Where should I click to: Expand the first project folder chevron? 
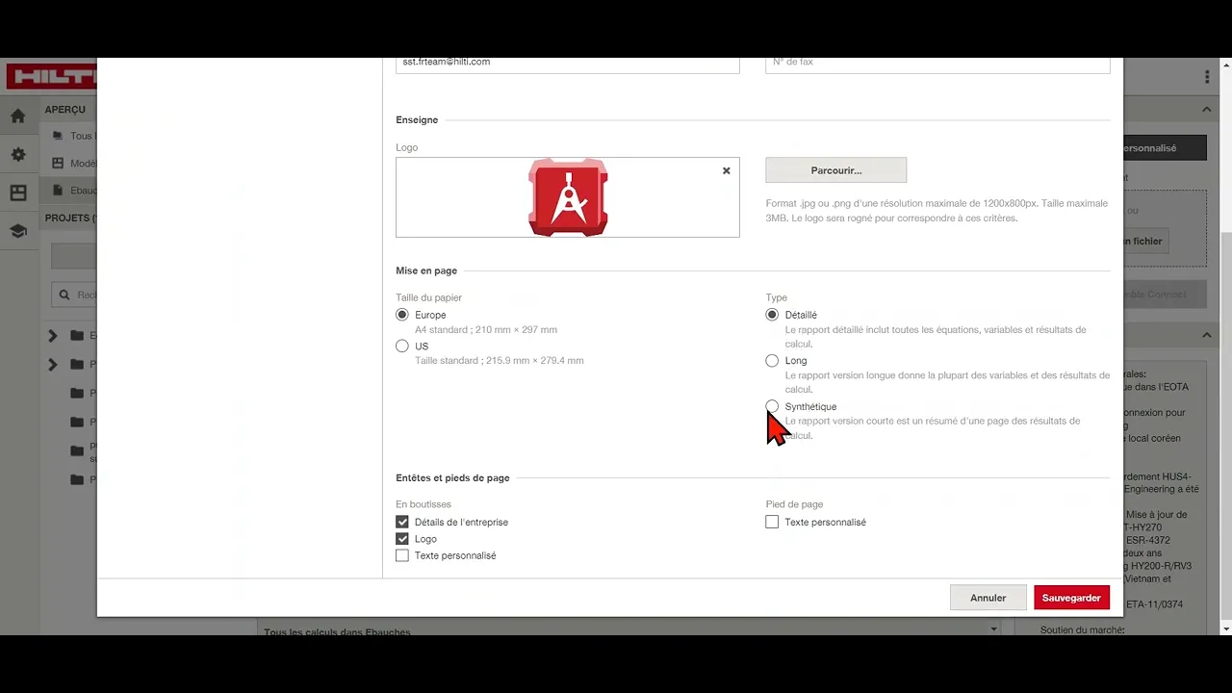tap(53, 336)
